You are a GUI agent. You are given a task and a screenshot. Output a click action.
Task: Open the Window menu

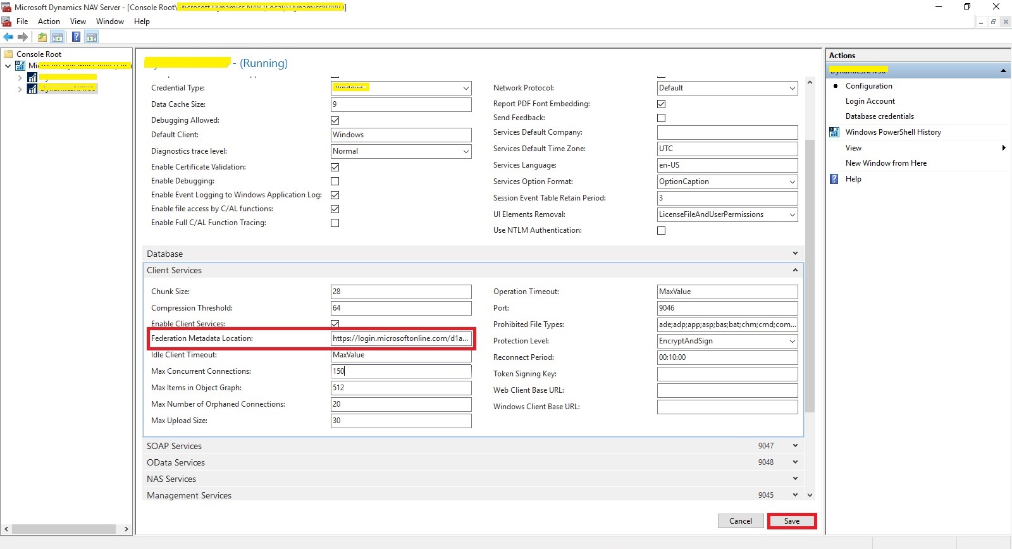109,22
